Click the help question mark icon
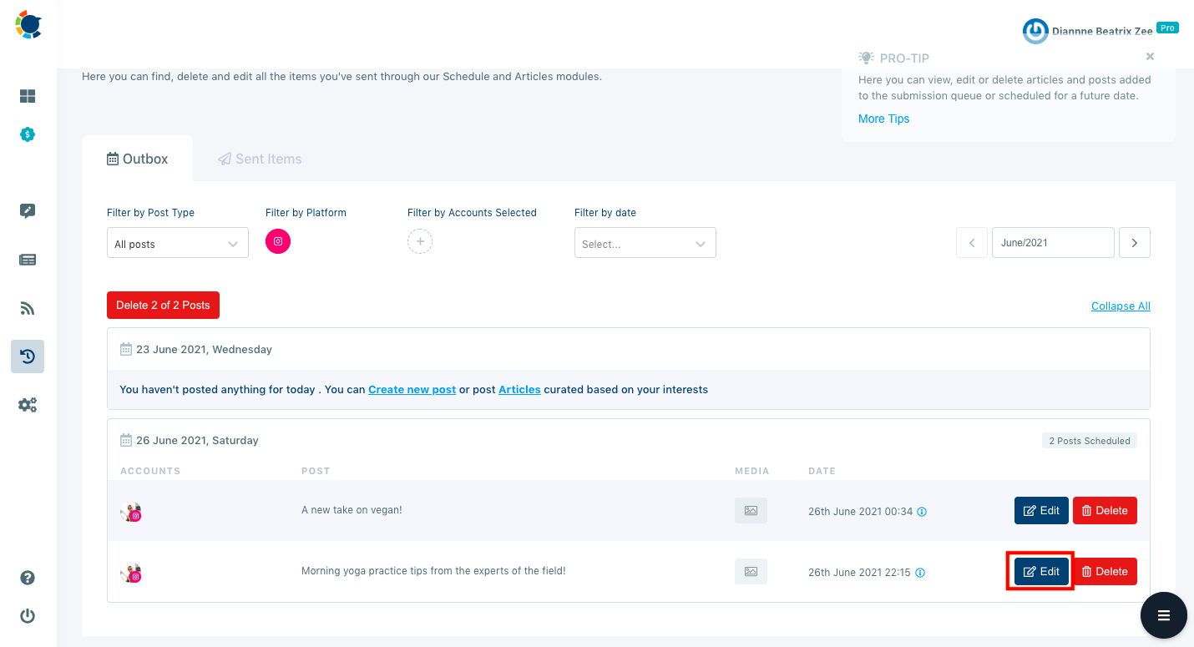The image size is (1194, 647). 28,577
